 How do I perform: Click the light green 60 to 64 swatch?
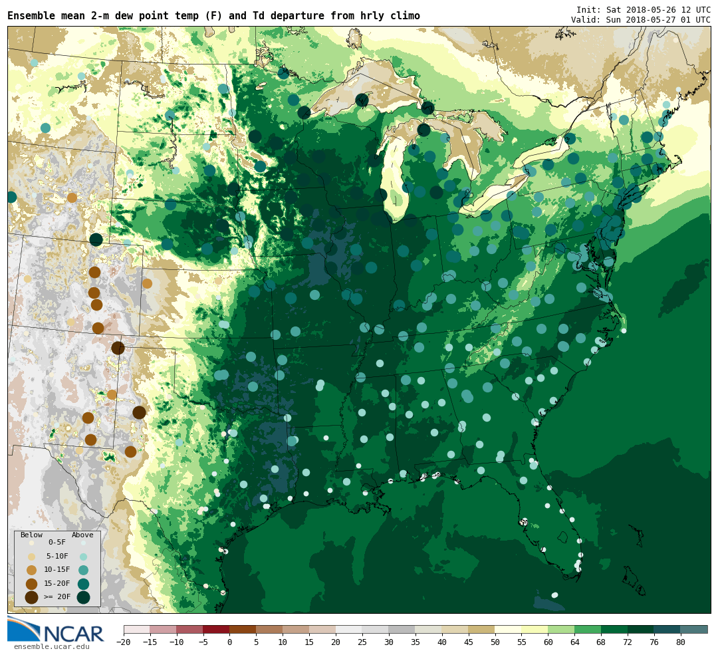coord(561,629)
